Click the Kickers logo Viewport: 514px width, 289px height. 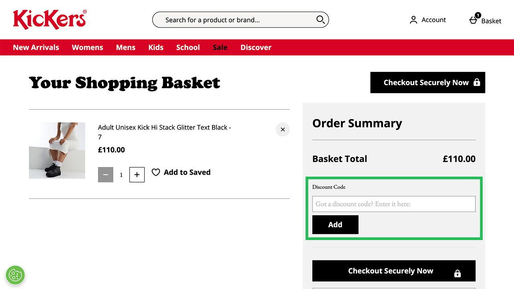50,20
